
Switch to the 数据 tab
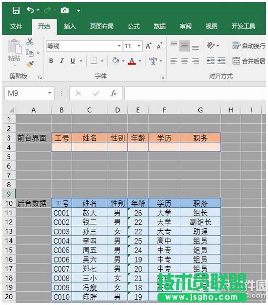160,26
